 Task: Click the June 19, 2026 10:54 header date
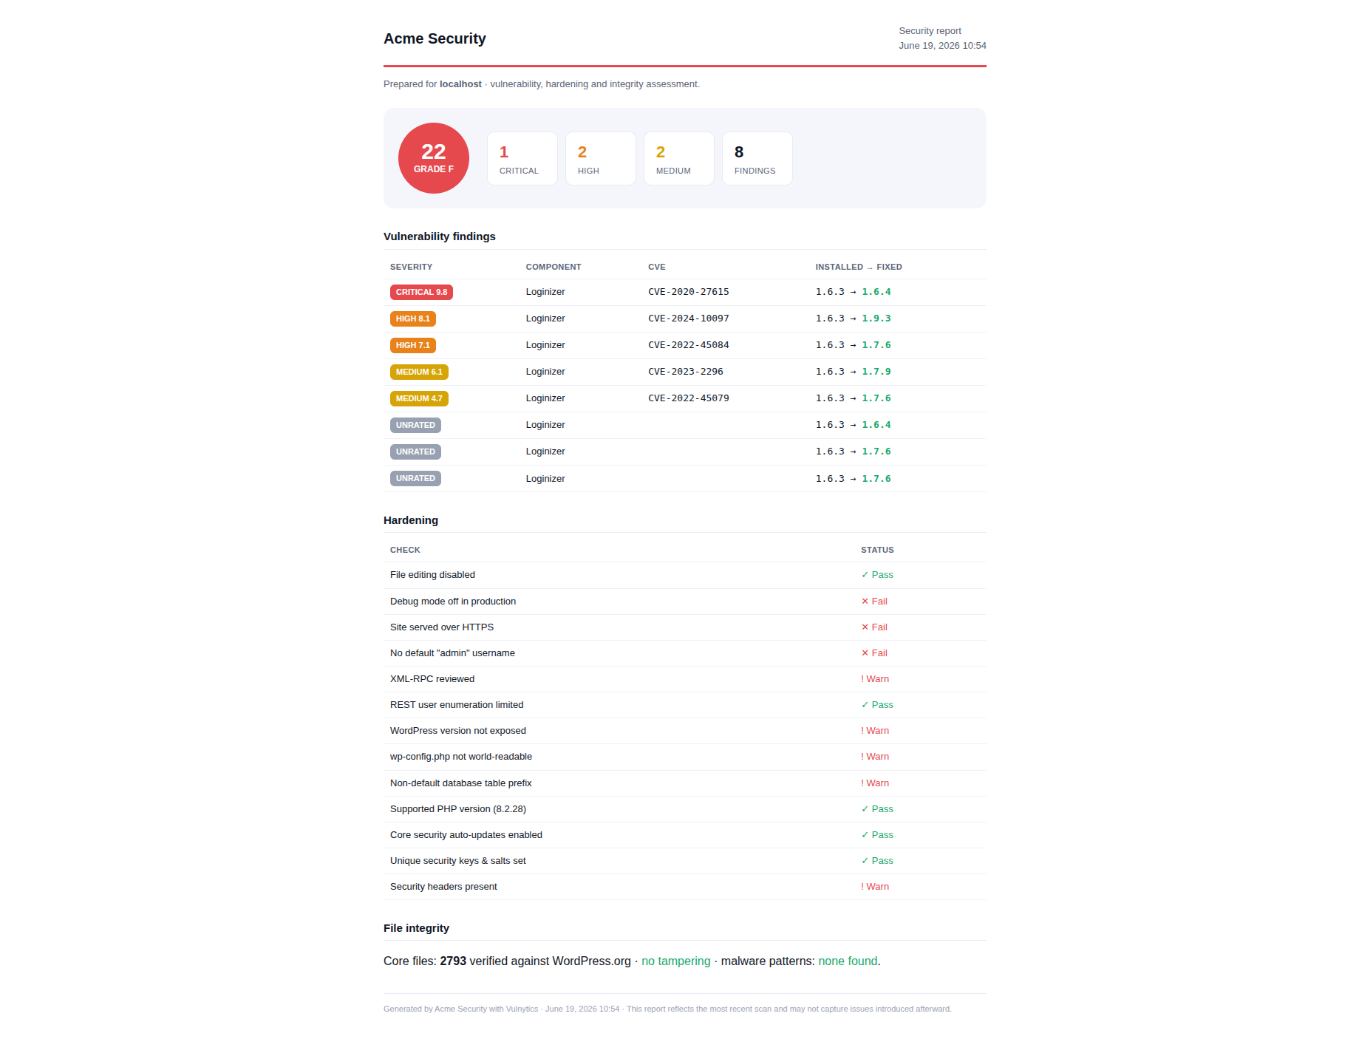(942, 46)
